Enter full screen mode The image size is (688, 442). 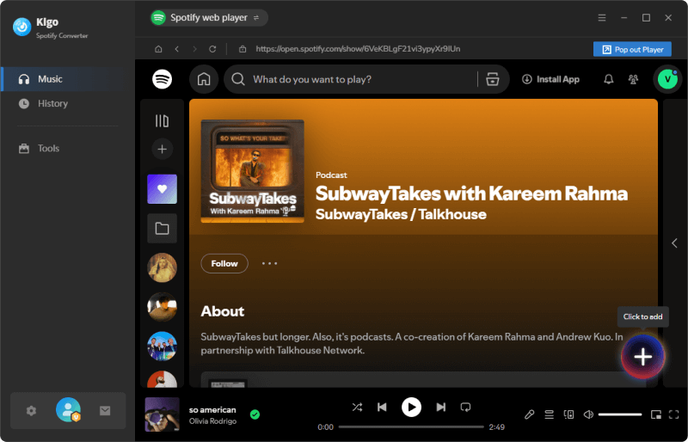[x=674, y=414]
